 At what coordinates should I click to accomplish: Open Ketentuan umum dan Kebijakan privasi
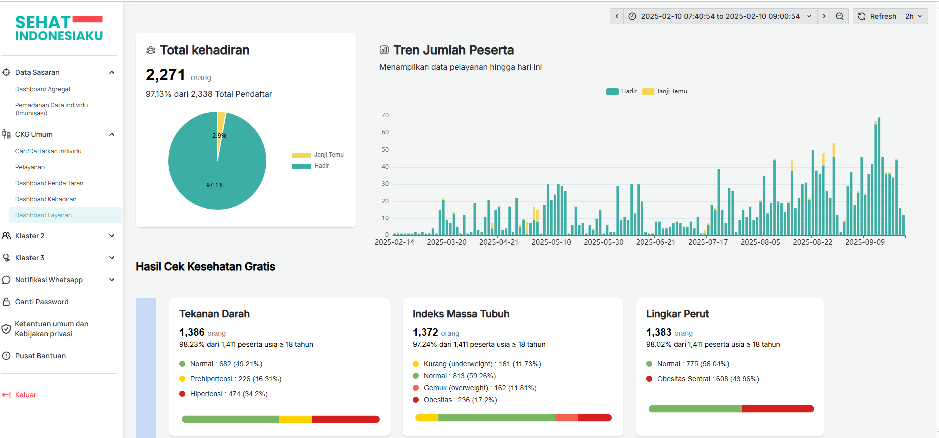[52, 329]
